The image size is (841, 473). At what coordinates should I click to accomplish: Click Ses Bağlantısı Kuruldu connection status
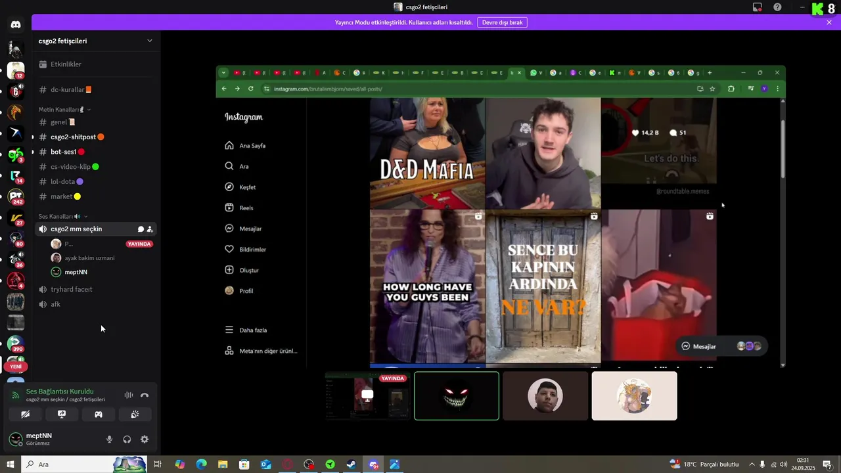(60, 392)
